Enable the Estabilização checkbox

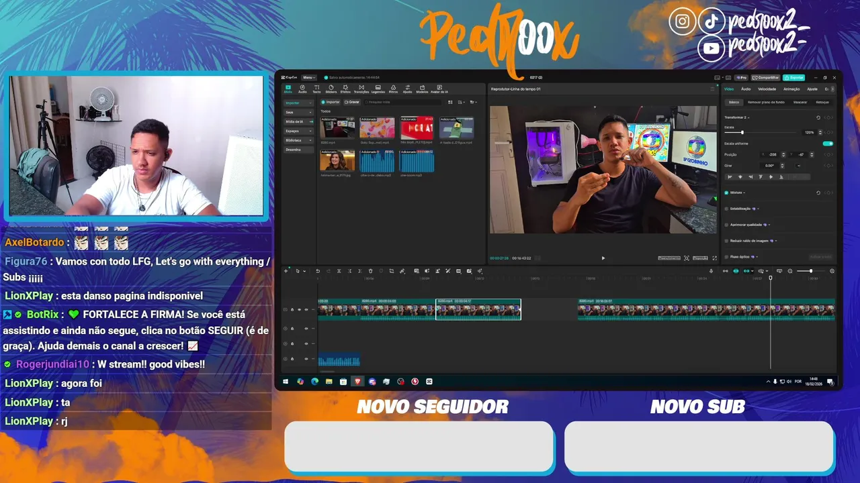[726, 209]
